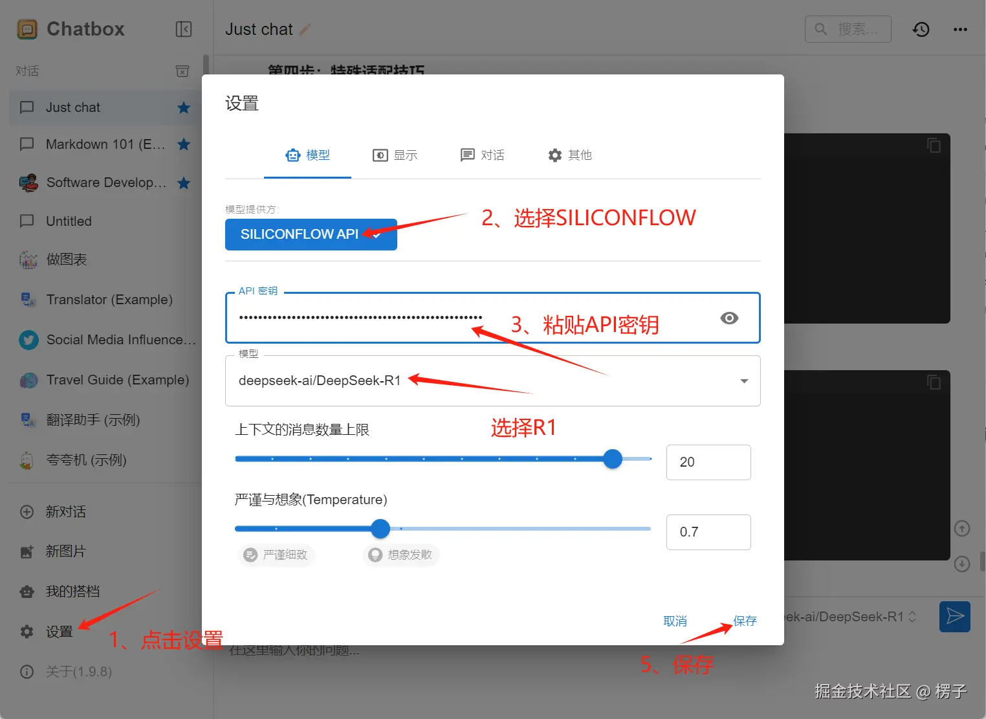Click the temperature value field 0.7

click(708, 532)
